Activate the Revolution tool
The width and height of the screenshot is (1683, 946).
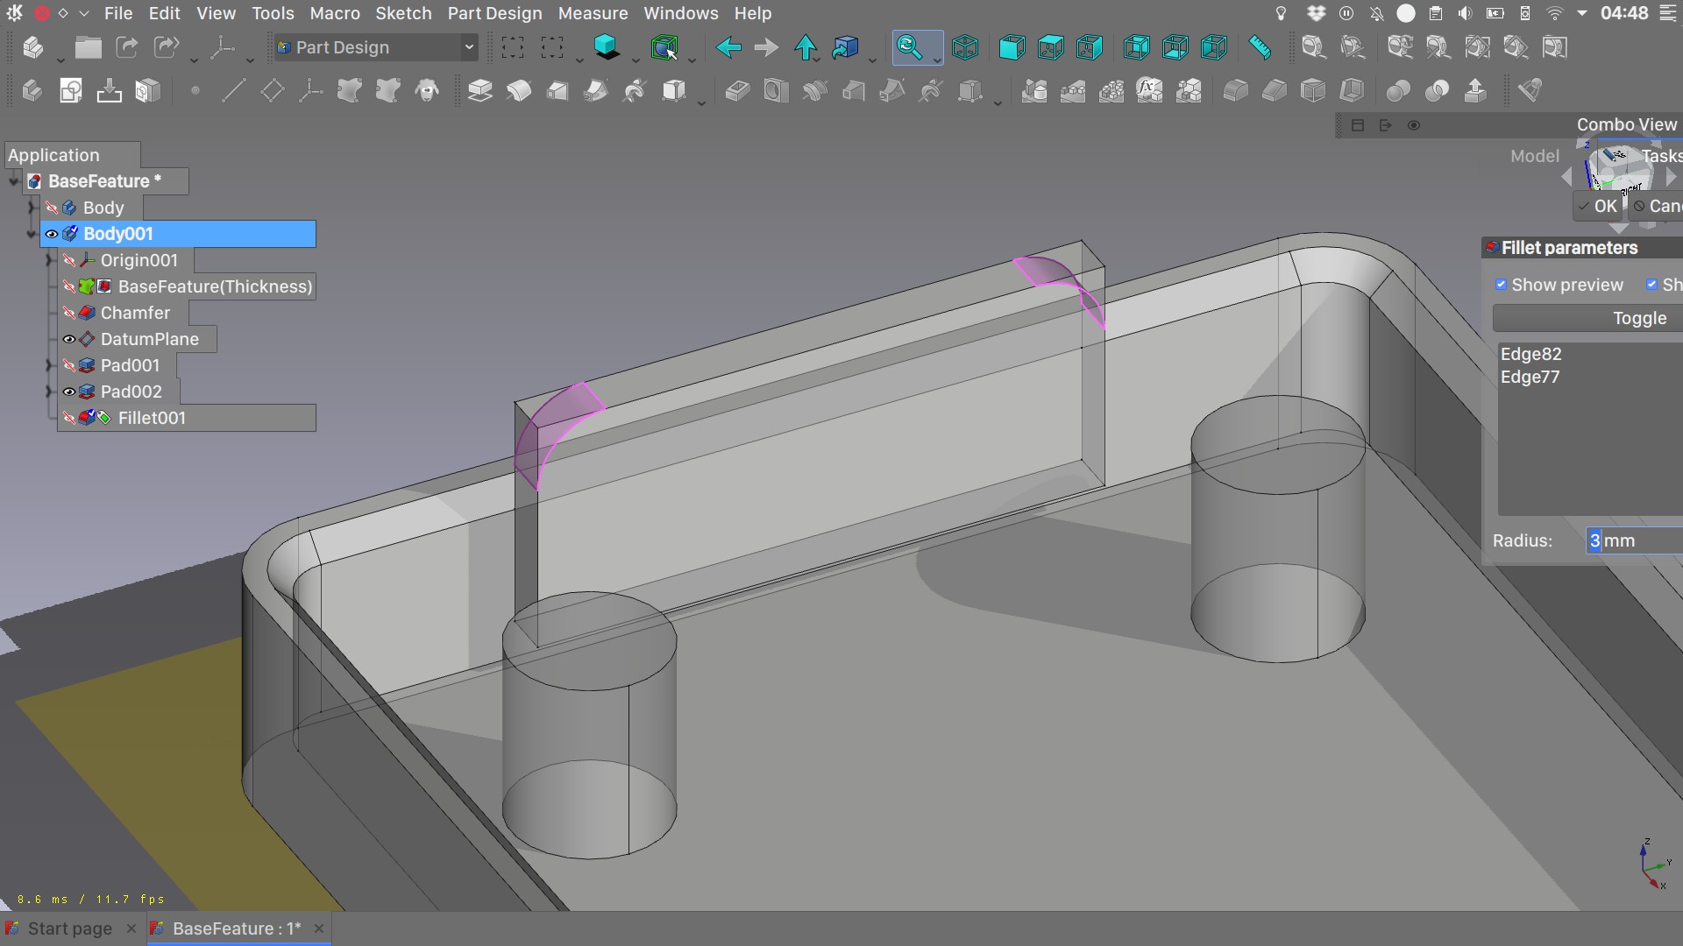(x=519, y=90)
